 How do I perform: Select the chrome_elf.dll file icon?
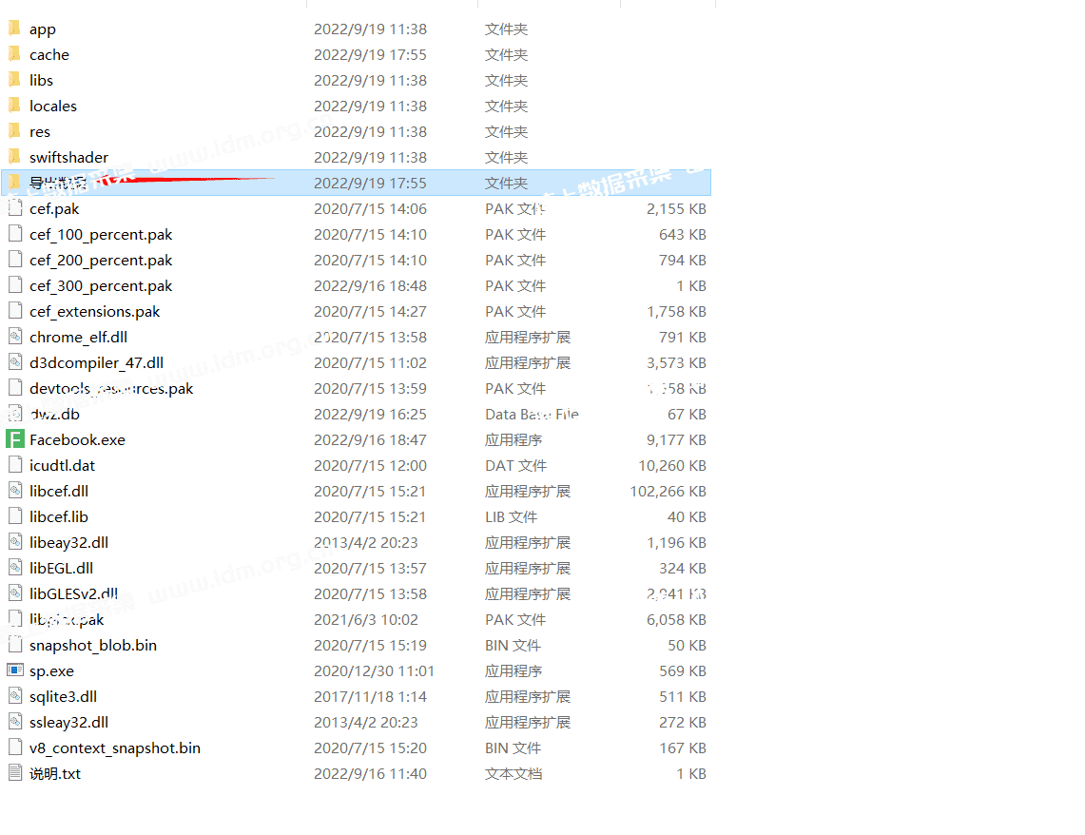coord(15,337)
